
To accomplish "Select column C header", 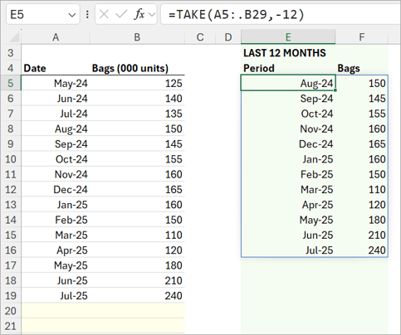I will [200, 37].
